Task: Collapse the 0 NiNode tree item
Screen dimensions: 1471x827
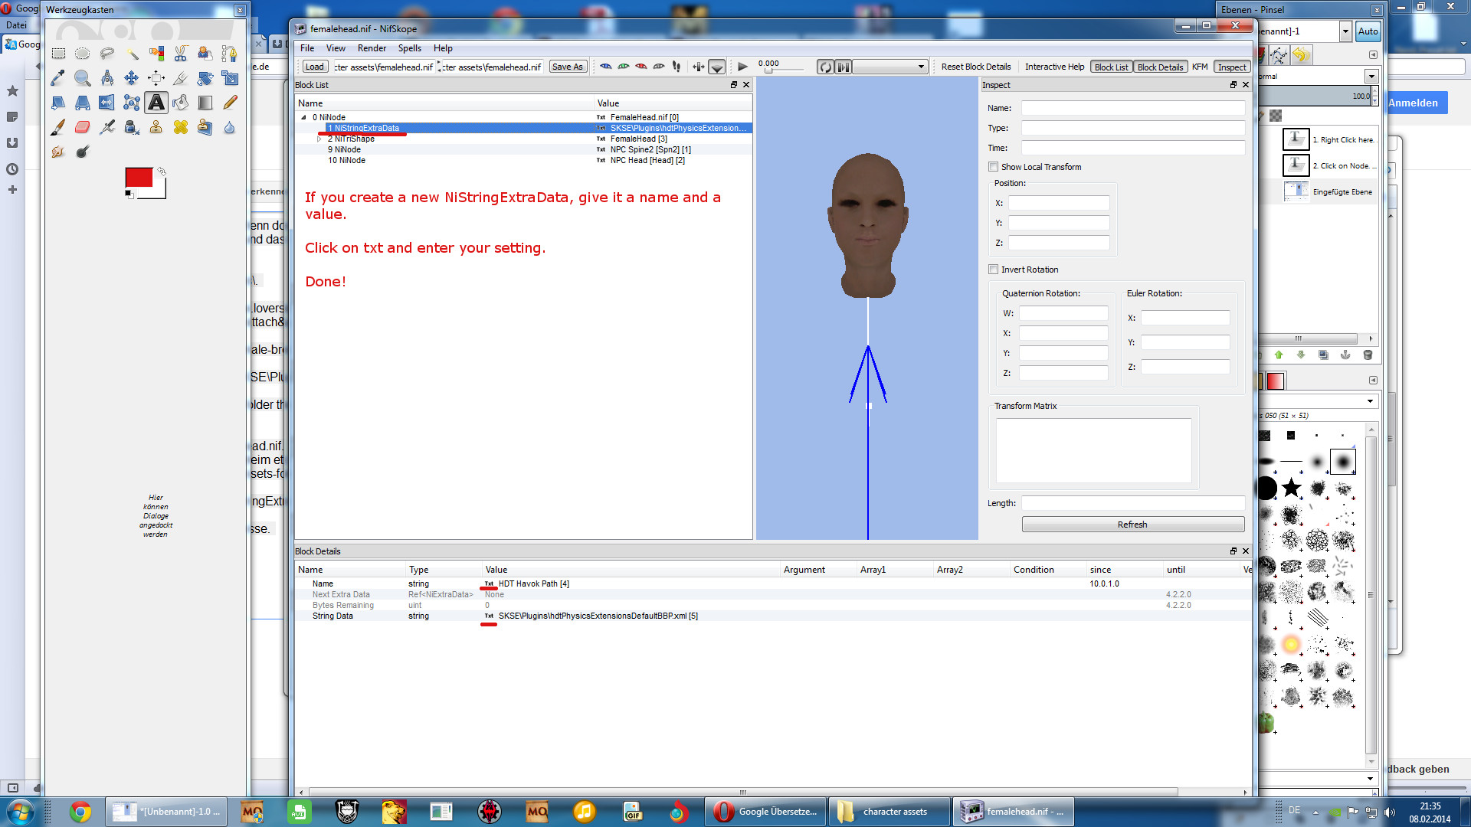Action: click(x=304, y=117)
